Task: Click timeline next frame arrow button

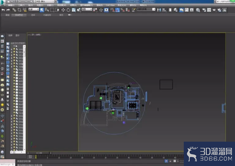Action: (x=51, y=153)
